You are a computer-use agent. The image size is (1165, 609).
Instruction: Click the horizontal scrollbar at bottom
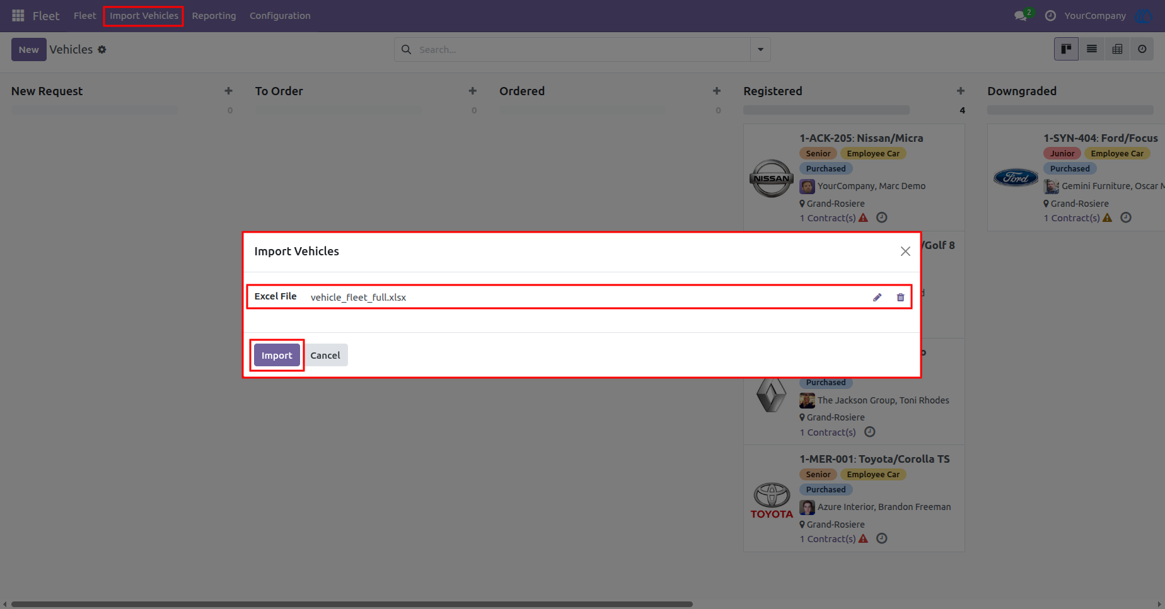(x=352, y=604)
